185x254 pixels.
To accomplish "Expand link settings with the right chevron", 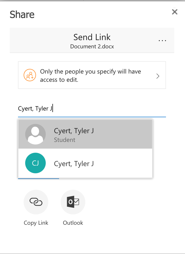I will coord(158,76).
